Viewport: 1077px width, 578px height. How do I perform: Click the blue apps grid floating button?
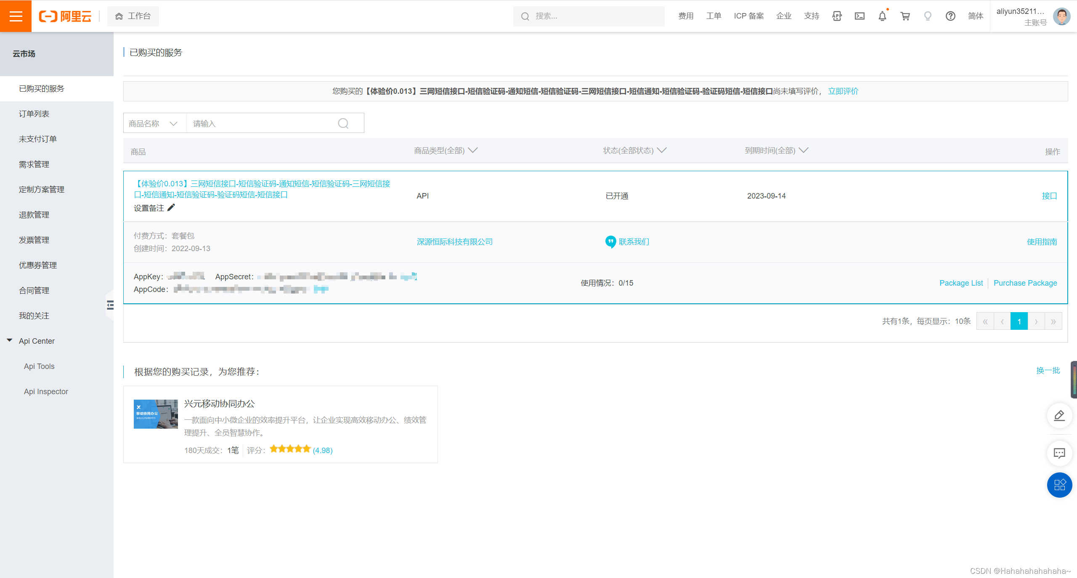click(1059, 485)
